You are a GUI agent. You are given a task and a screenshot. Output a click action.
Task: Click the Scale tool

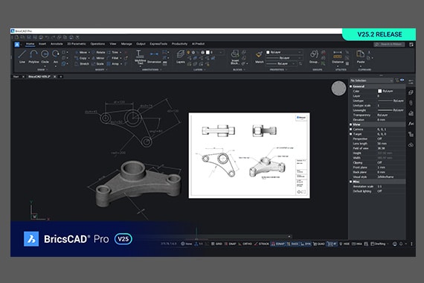[97, 63]
